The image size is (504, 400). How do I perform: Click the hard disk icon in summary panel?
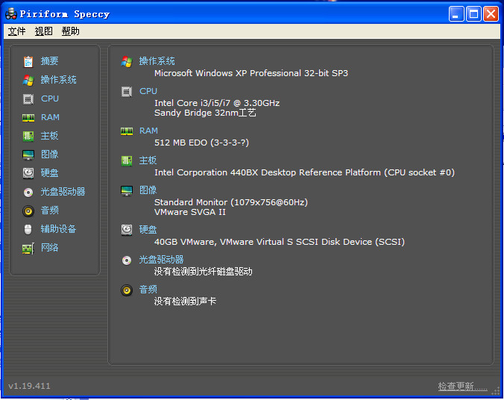click(127, 230)
